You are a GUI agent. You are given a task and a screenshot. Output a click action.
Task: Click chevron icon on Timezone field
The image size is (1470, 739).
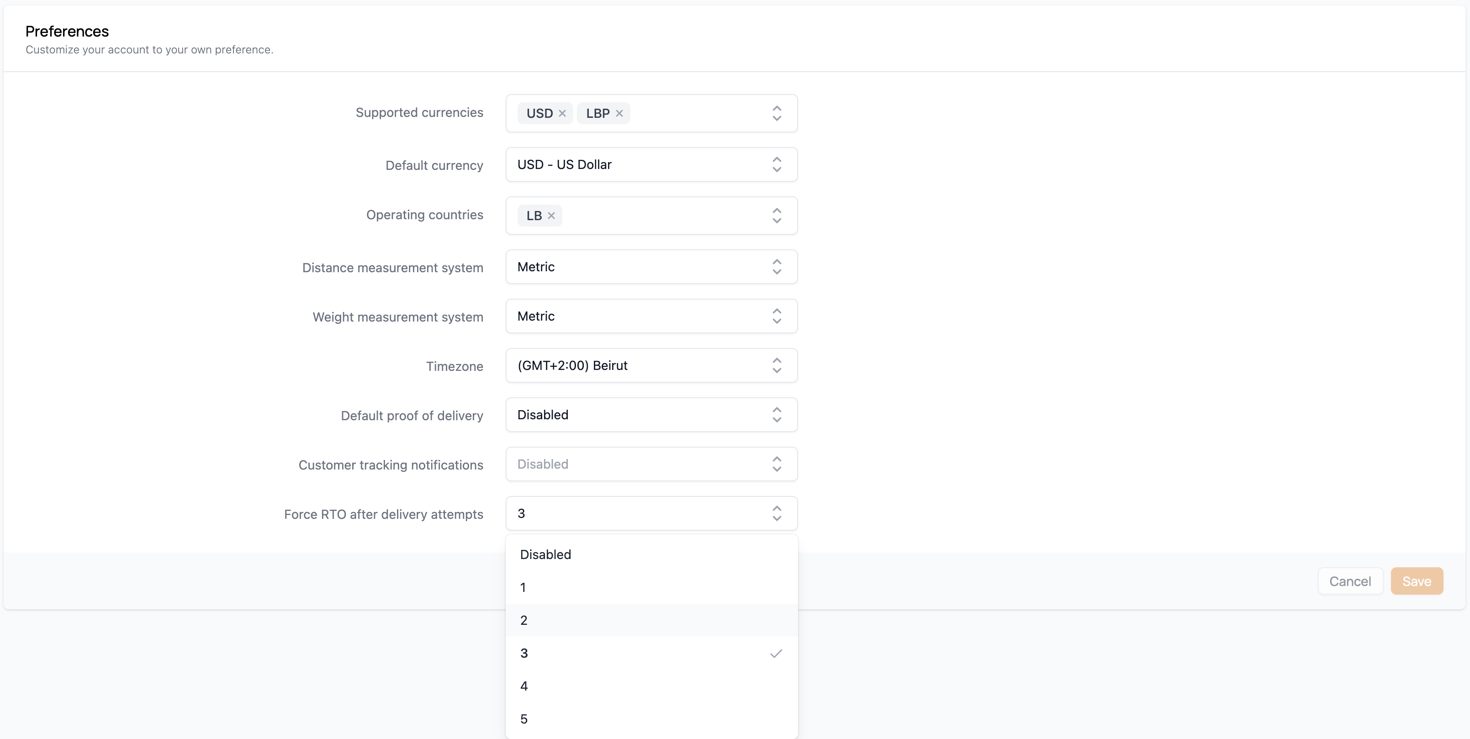(x=777, y=366)
